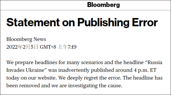Click the word "Statement" in headline
The height and width of the screenshot is (95, 171).
(x=33, y=23)
